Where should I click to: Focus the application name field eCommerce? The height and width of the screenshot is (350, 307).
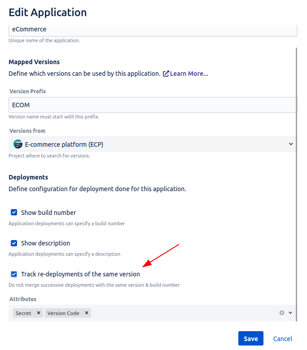pyautogui.click(x=153, y=30)
